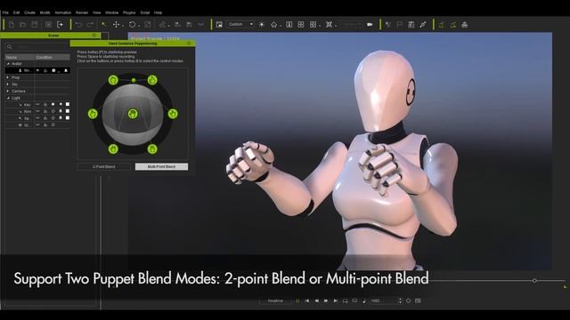Open the Script menu
Image resolution: width=570 pixels, height=320 pixels.
[145, 12]
